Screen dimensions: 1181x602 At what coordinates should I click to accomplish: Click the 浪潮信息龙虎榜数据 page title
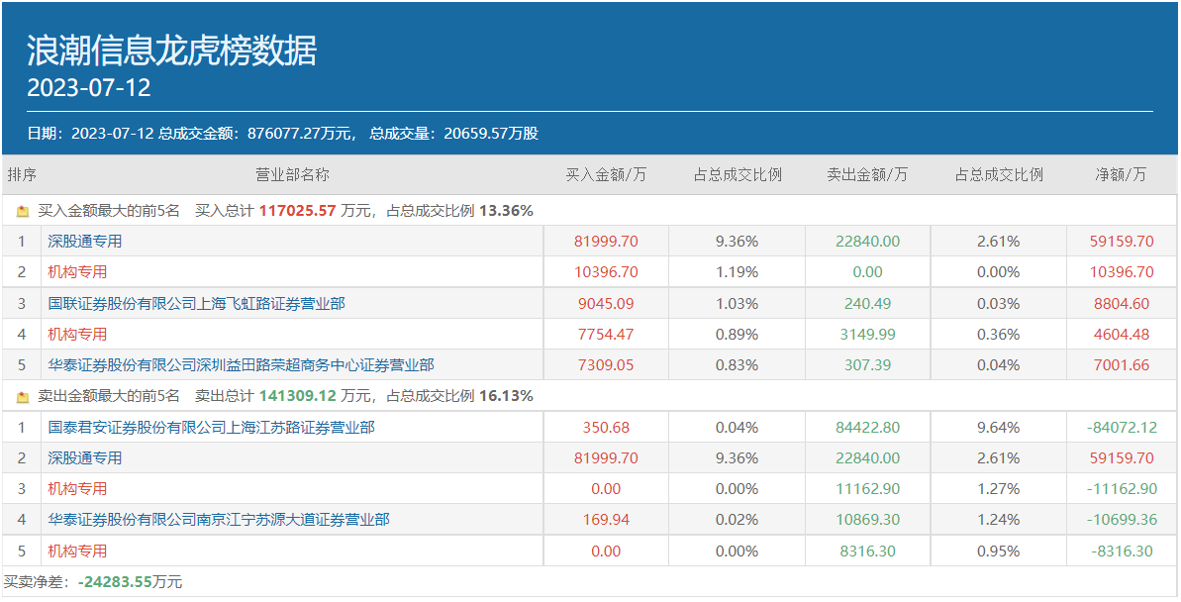(171, 50)
